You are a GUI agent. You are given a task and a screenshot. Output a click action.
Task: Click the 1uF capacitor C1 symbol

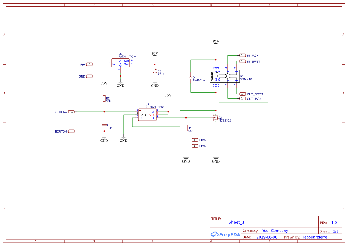(x=104, y=126)
